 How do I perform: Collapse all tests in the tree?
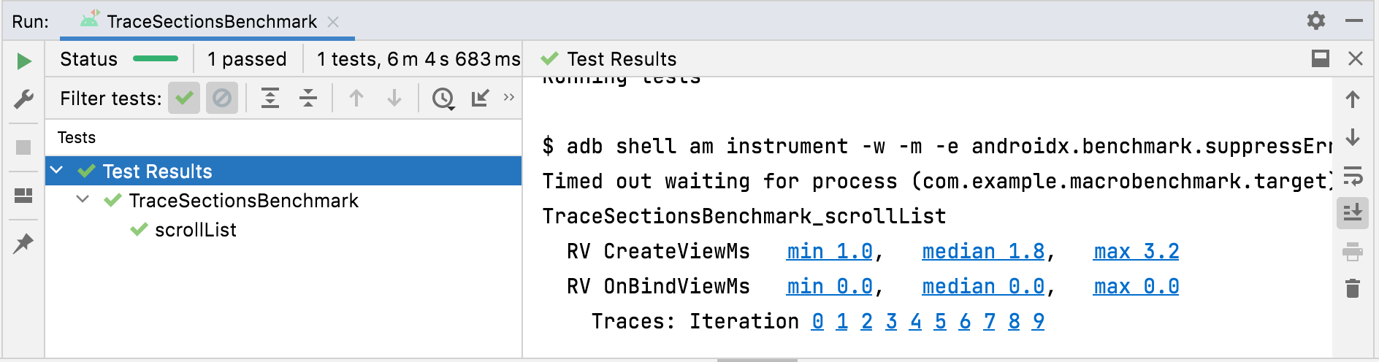click(308, 98)
